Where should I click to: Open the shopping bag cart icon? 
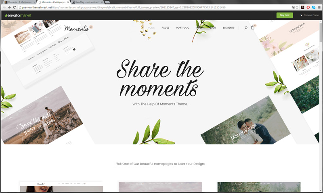(x=253, y=27)
